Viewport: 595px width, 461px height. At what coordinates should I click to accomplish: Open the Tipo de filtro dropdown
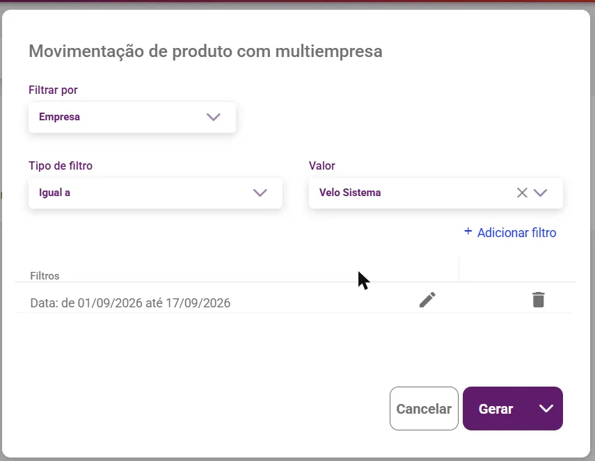pyautogui.click(x=155, y=193)
